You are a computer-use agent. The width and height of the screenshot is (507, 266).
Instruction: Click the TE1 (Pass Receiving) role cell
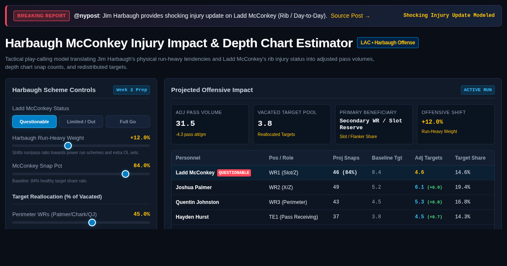tap(294, 217)
